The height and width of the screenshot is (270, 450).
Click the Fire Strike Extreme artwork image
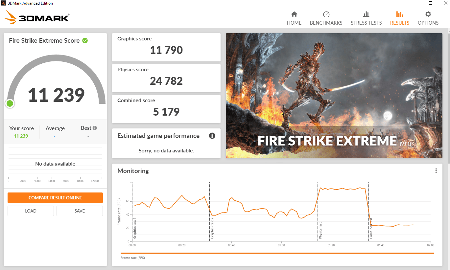[x=334, y=96]
